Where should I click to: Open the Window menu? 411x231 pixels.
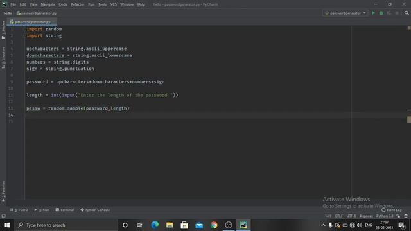click(x=127, y=4)
